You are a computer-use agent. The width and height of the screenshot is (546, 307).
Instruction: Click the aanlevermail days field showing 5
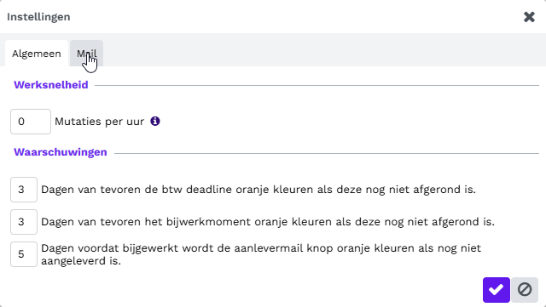pos(24,254)
